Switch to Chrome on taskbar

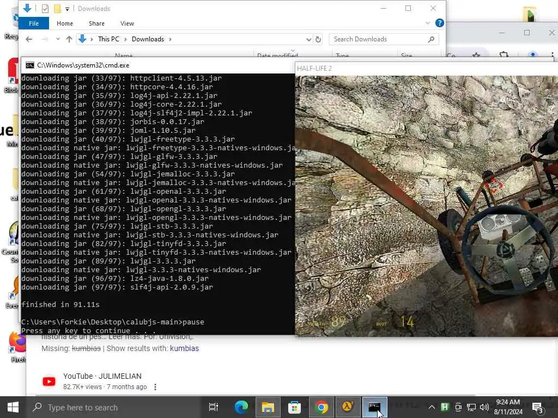pos(321,407)
